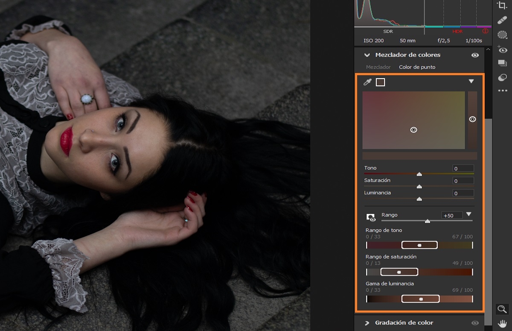512x331 pixels.
Task: Switch to the Mezclador tab
Action: click(x=379, y=67)
